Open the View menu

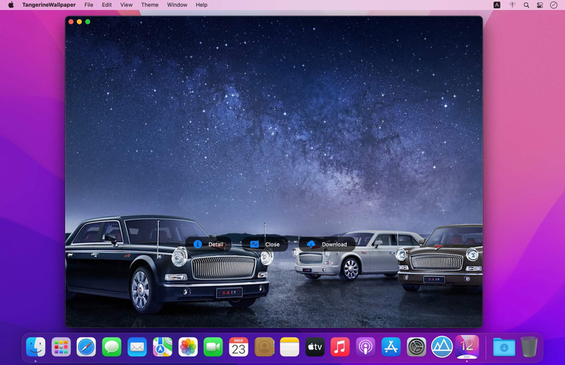point(126,5)
